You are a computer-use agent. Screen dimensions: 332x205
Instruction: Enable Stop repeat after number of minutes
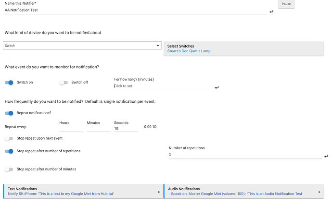click(x=9, y=169)
